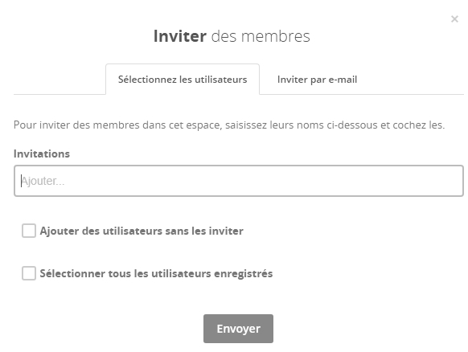This screenshot has height=352, width=468.
Task: Click the Envoyer button
Action: click(238, 329)
